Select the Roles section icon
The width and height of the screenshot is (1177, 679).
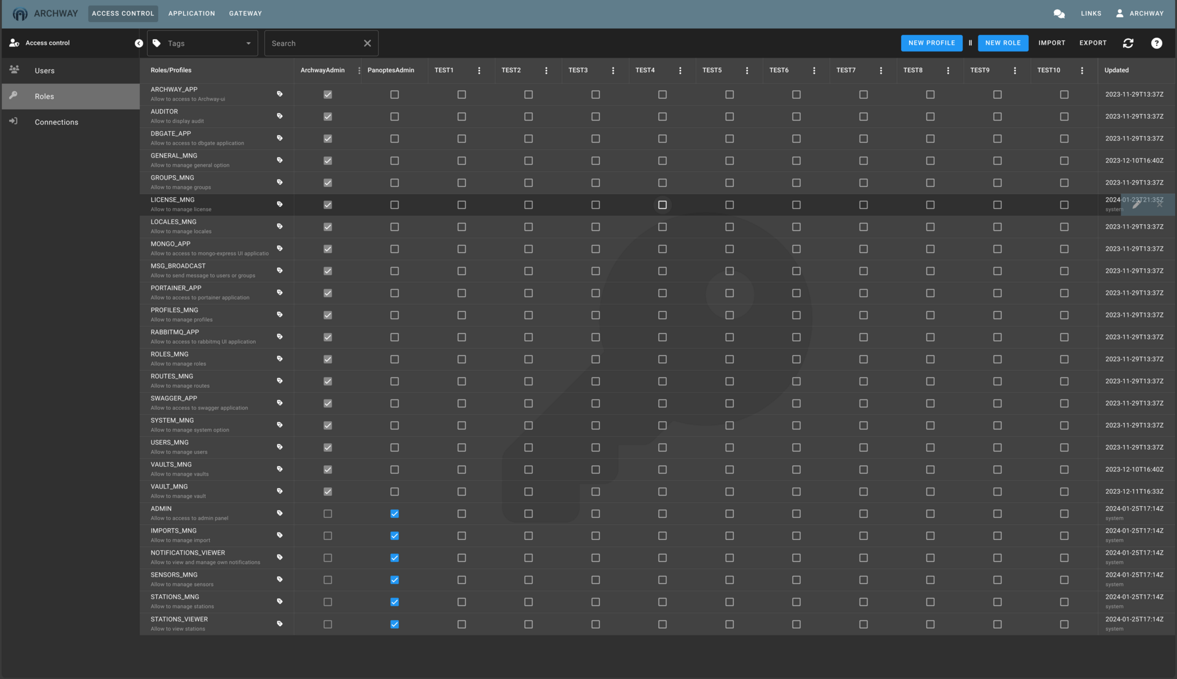tap(13, 96)
